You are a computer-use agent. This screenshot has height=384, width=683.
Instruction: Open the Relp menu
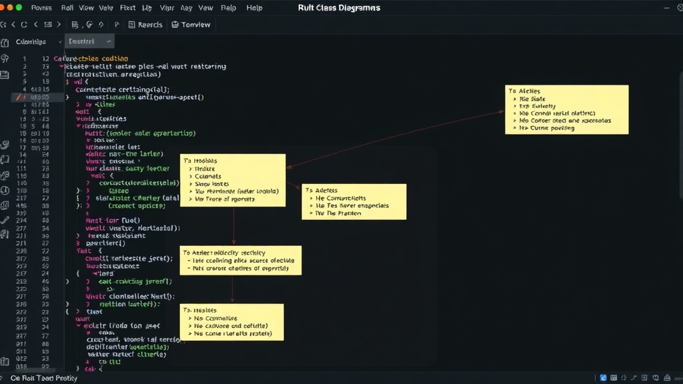tap(228, 8)
